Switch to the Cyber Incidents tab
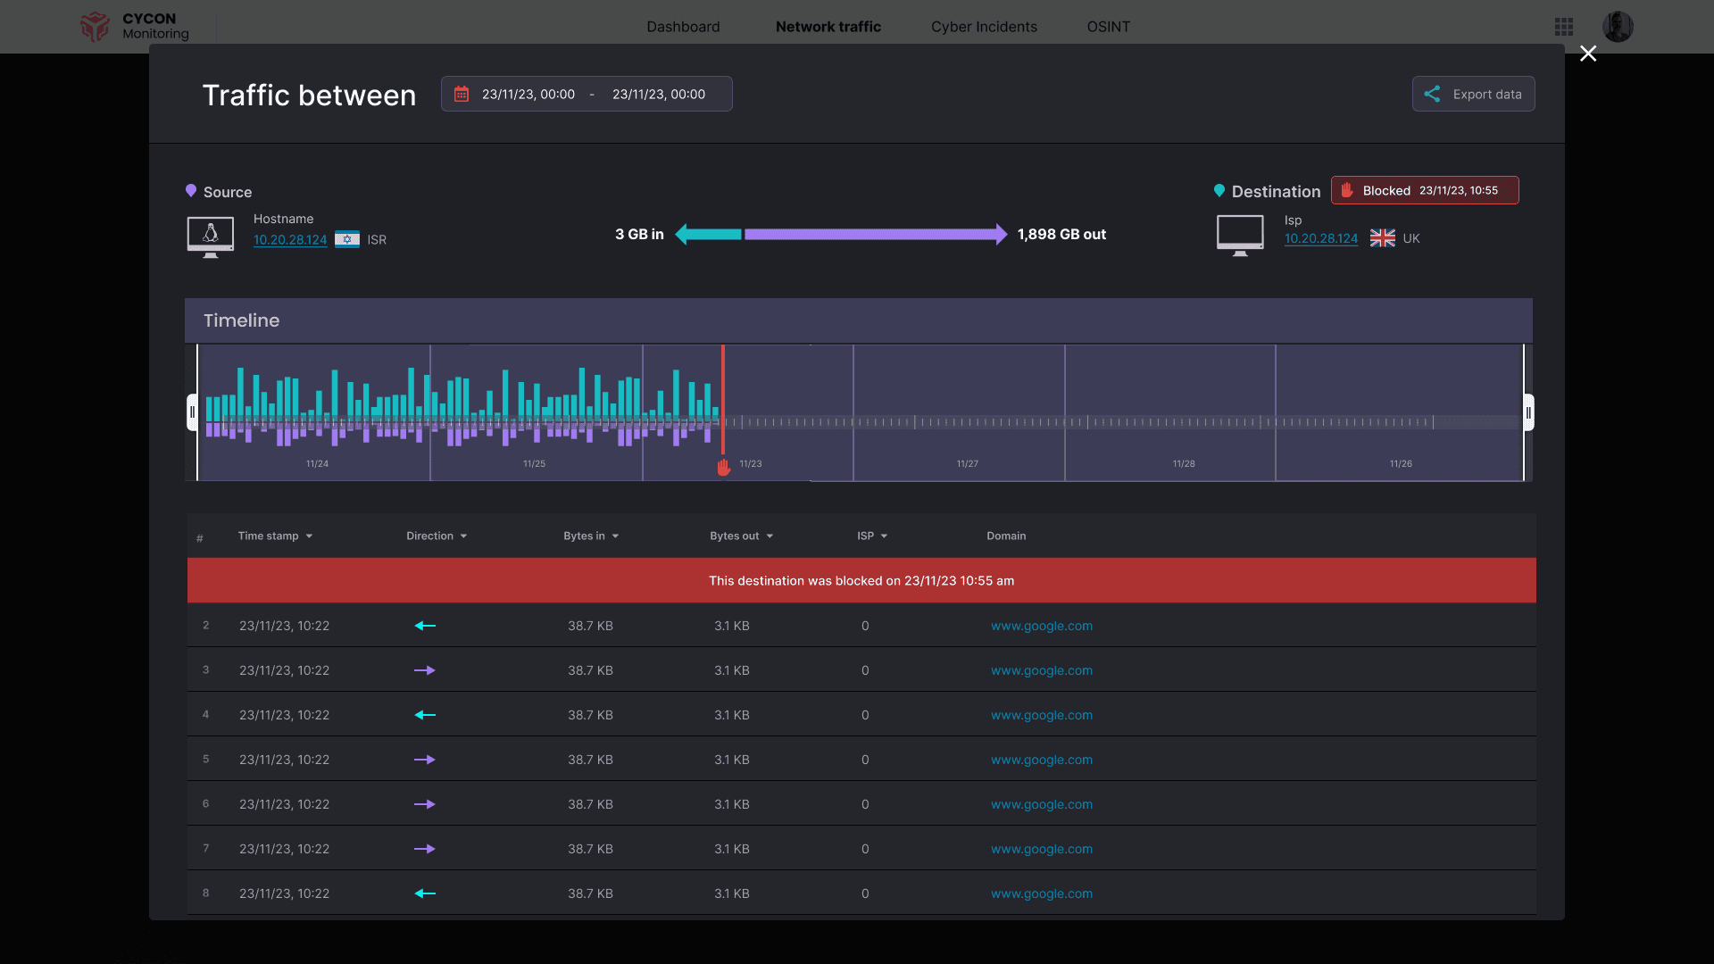 click(x=984, y=27)
